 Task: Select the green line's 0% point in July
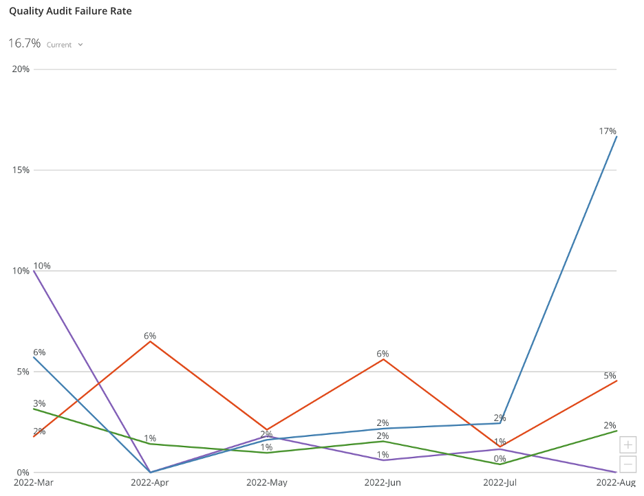[500, 464]
